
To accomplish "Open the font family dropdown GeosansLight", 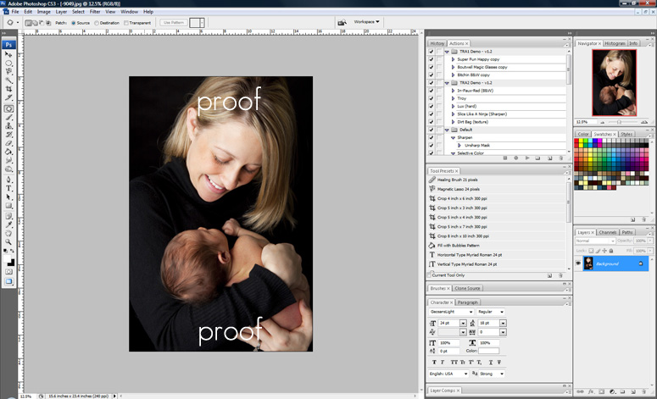I will (471, 312).
